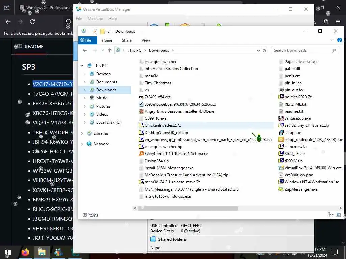
Task: Open the Share ribbon tab
Action: point(127,40)
